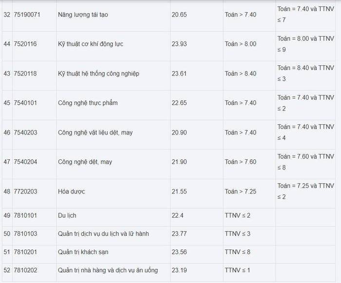Select the 'Toán > 7.25' cell
This screenshot has height=283, width=341.
241,191
